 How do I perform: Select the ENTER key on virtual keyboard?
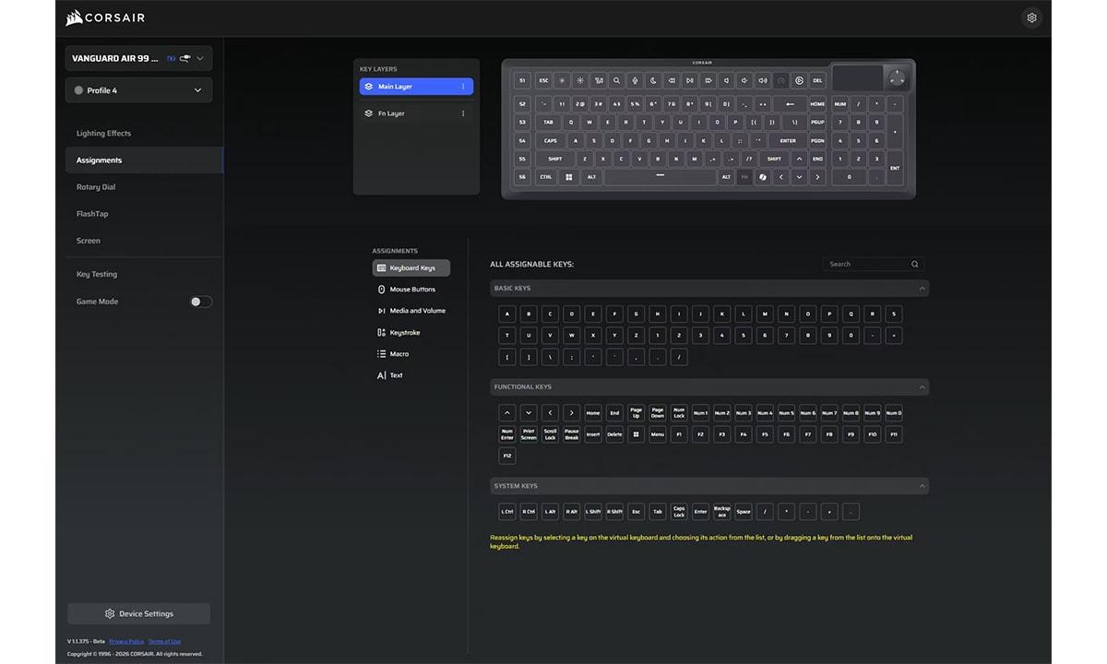click(788, 140)
